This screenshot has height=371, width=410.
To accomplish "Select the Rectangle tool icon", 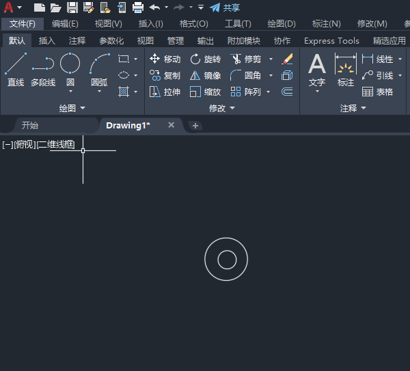I will point(124,59).
